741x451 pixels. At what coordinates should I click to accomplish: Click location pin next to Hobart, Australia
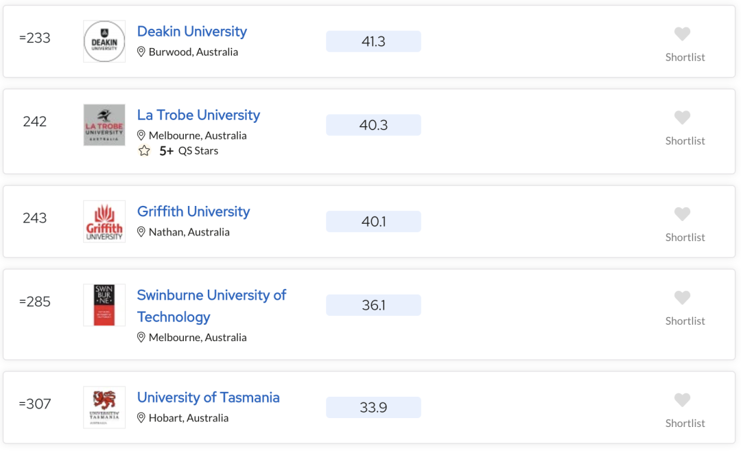(141, 418)
